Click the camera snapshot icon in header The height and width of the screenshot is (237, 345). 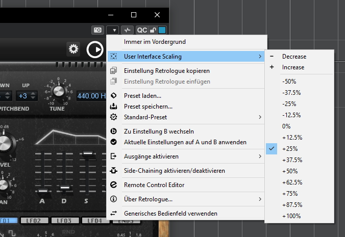pyautogui.click(x=97, y=30)
